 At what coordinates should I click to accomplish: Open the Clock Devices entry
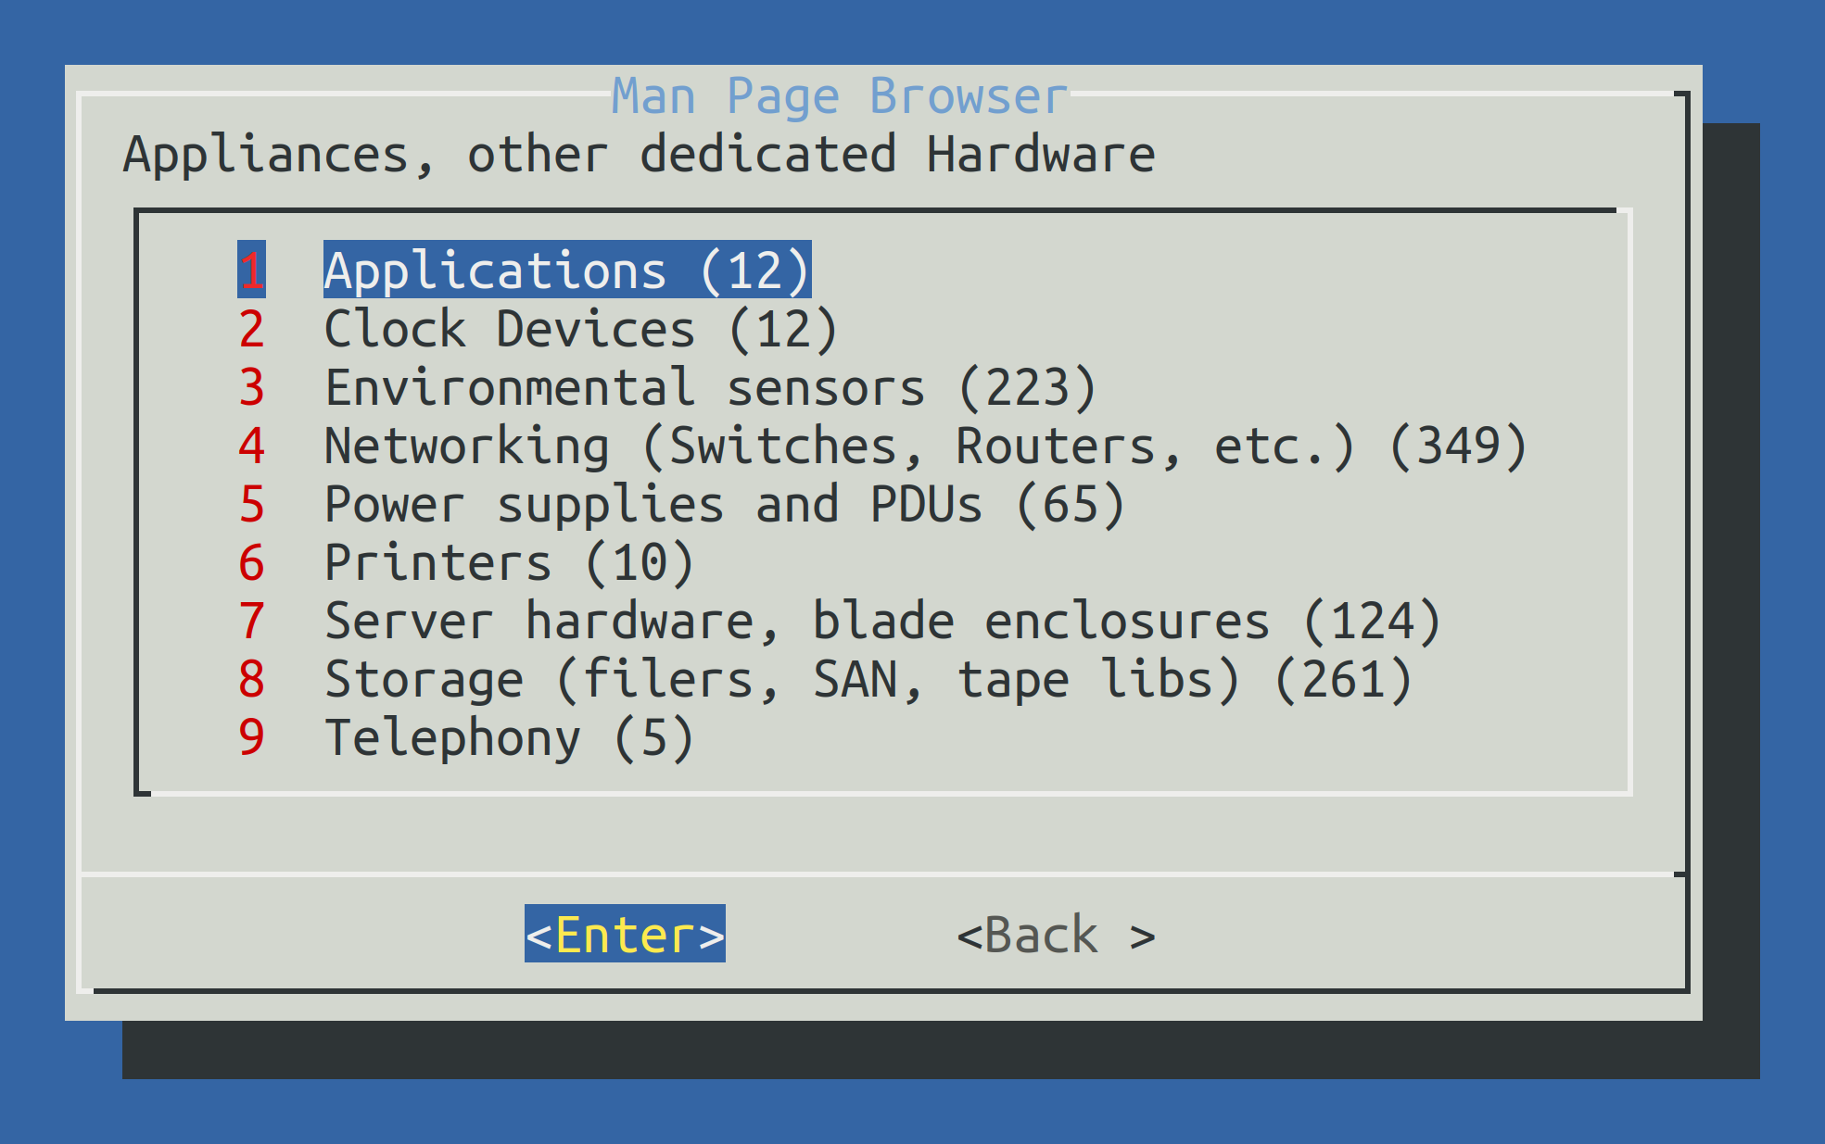579,328
